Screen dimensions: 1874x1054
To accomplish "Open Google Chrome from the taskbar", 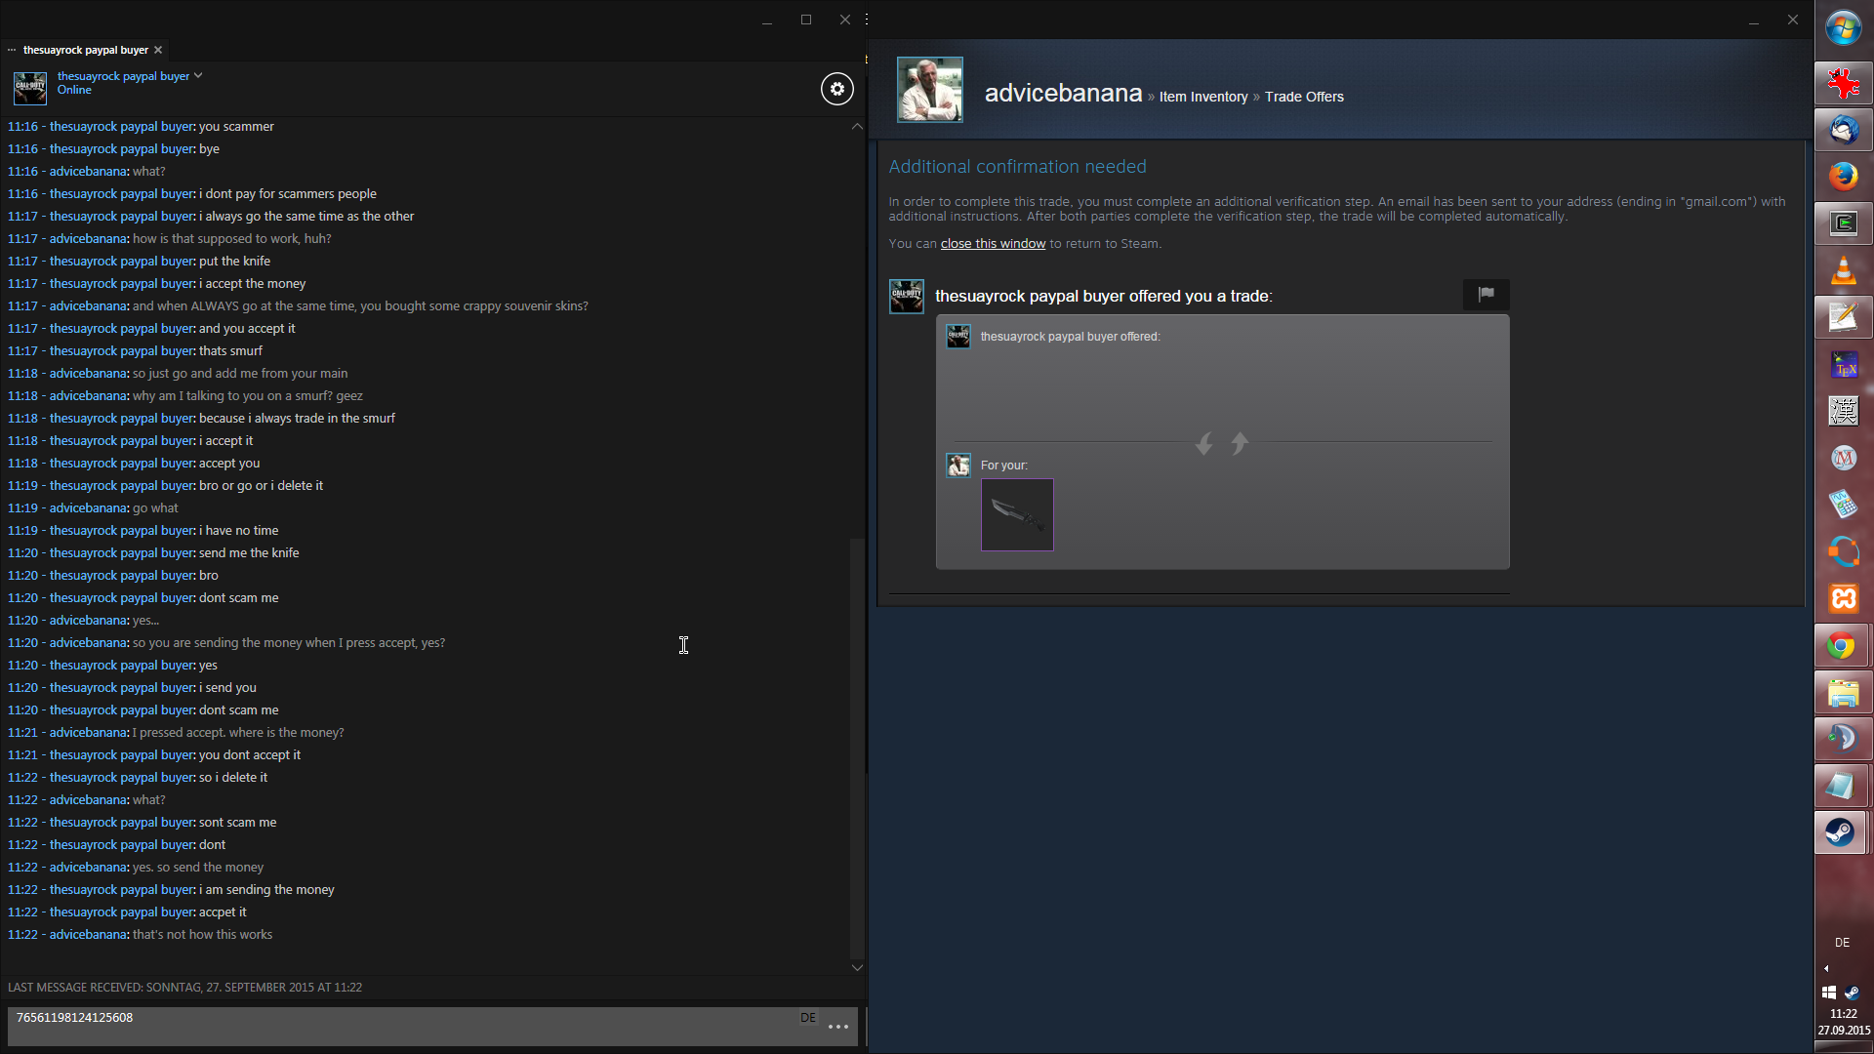I will [1843, 646].
